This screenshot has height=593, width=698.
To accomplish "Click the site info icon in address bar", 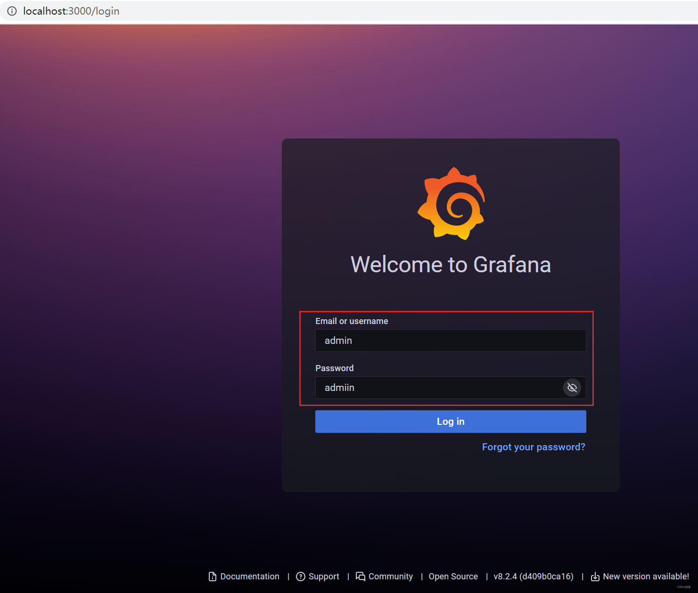I will click(12, 11).
